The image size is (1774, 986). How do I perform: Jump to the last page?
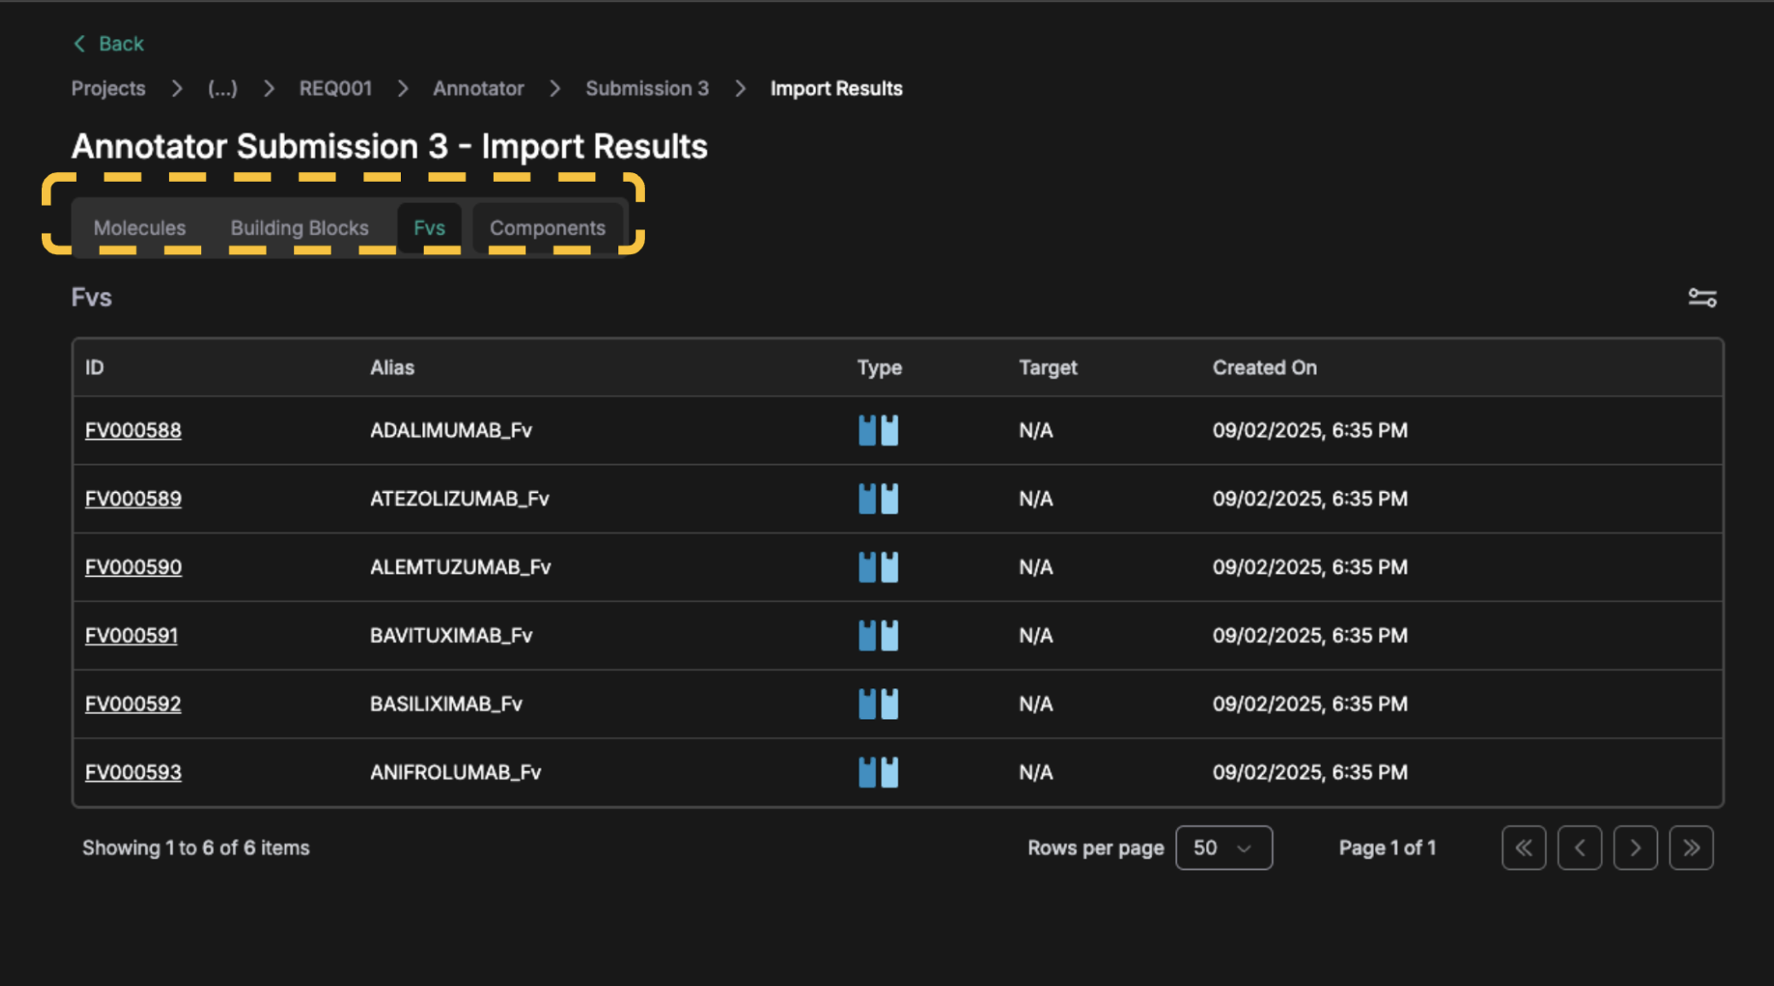pos(1690,848)
